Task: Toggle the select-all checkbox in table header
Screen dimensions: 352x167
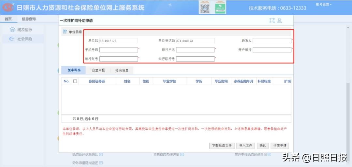Action: click(75, 81)
